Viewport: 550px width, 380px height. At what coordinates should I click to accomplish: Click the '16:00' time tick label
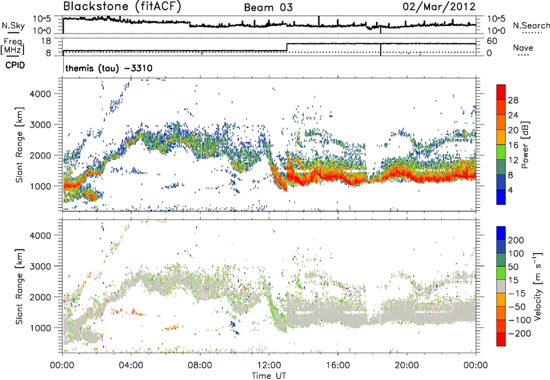[x=338, y=366]
